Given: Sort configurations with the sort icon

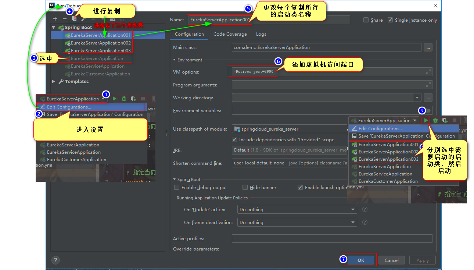Looking at the screenshot, I should [122, 19].
